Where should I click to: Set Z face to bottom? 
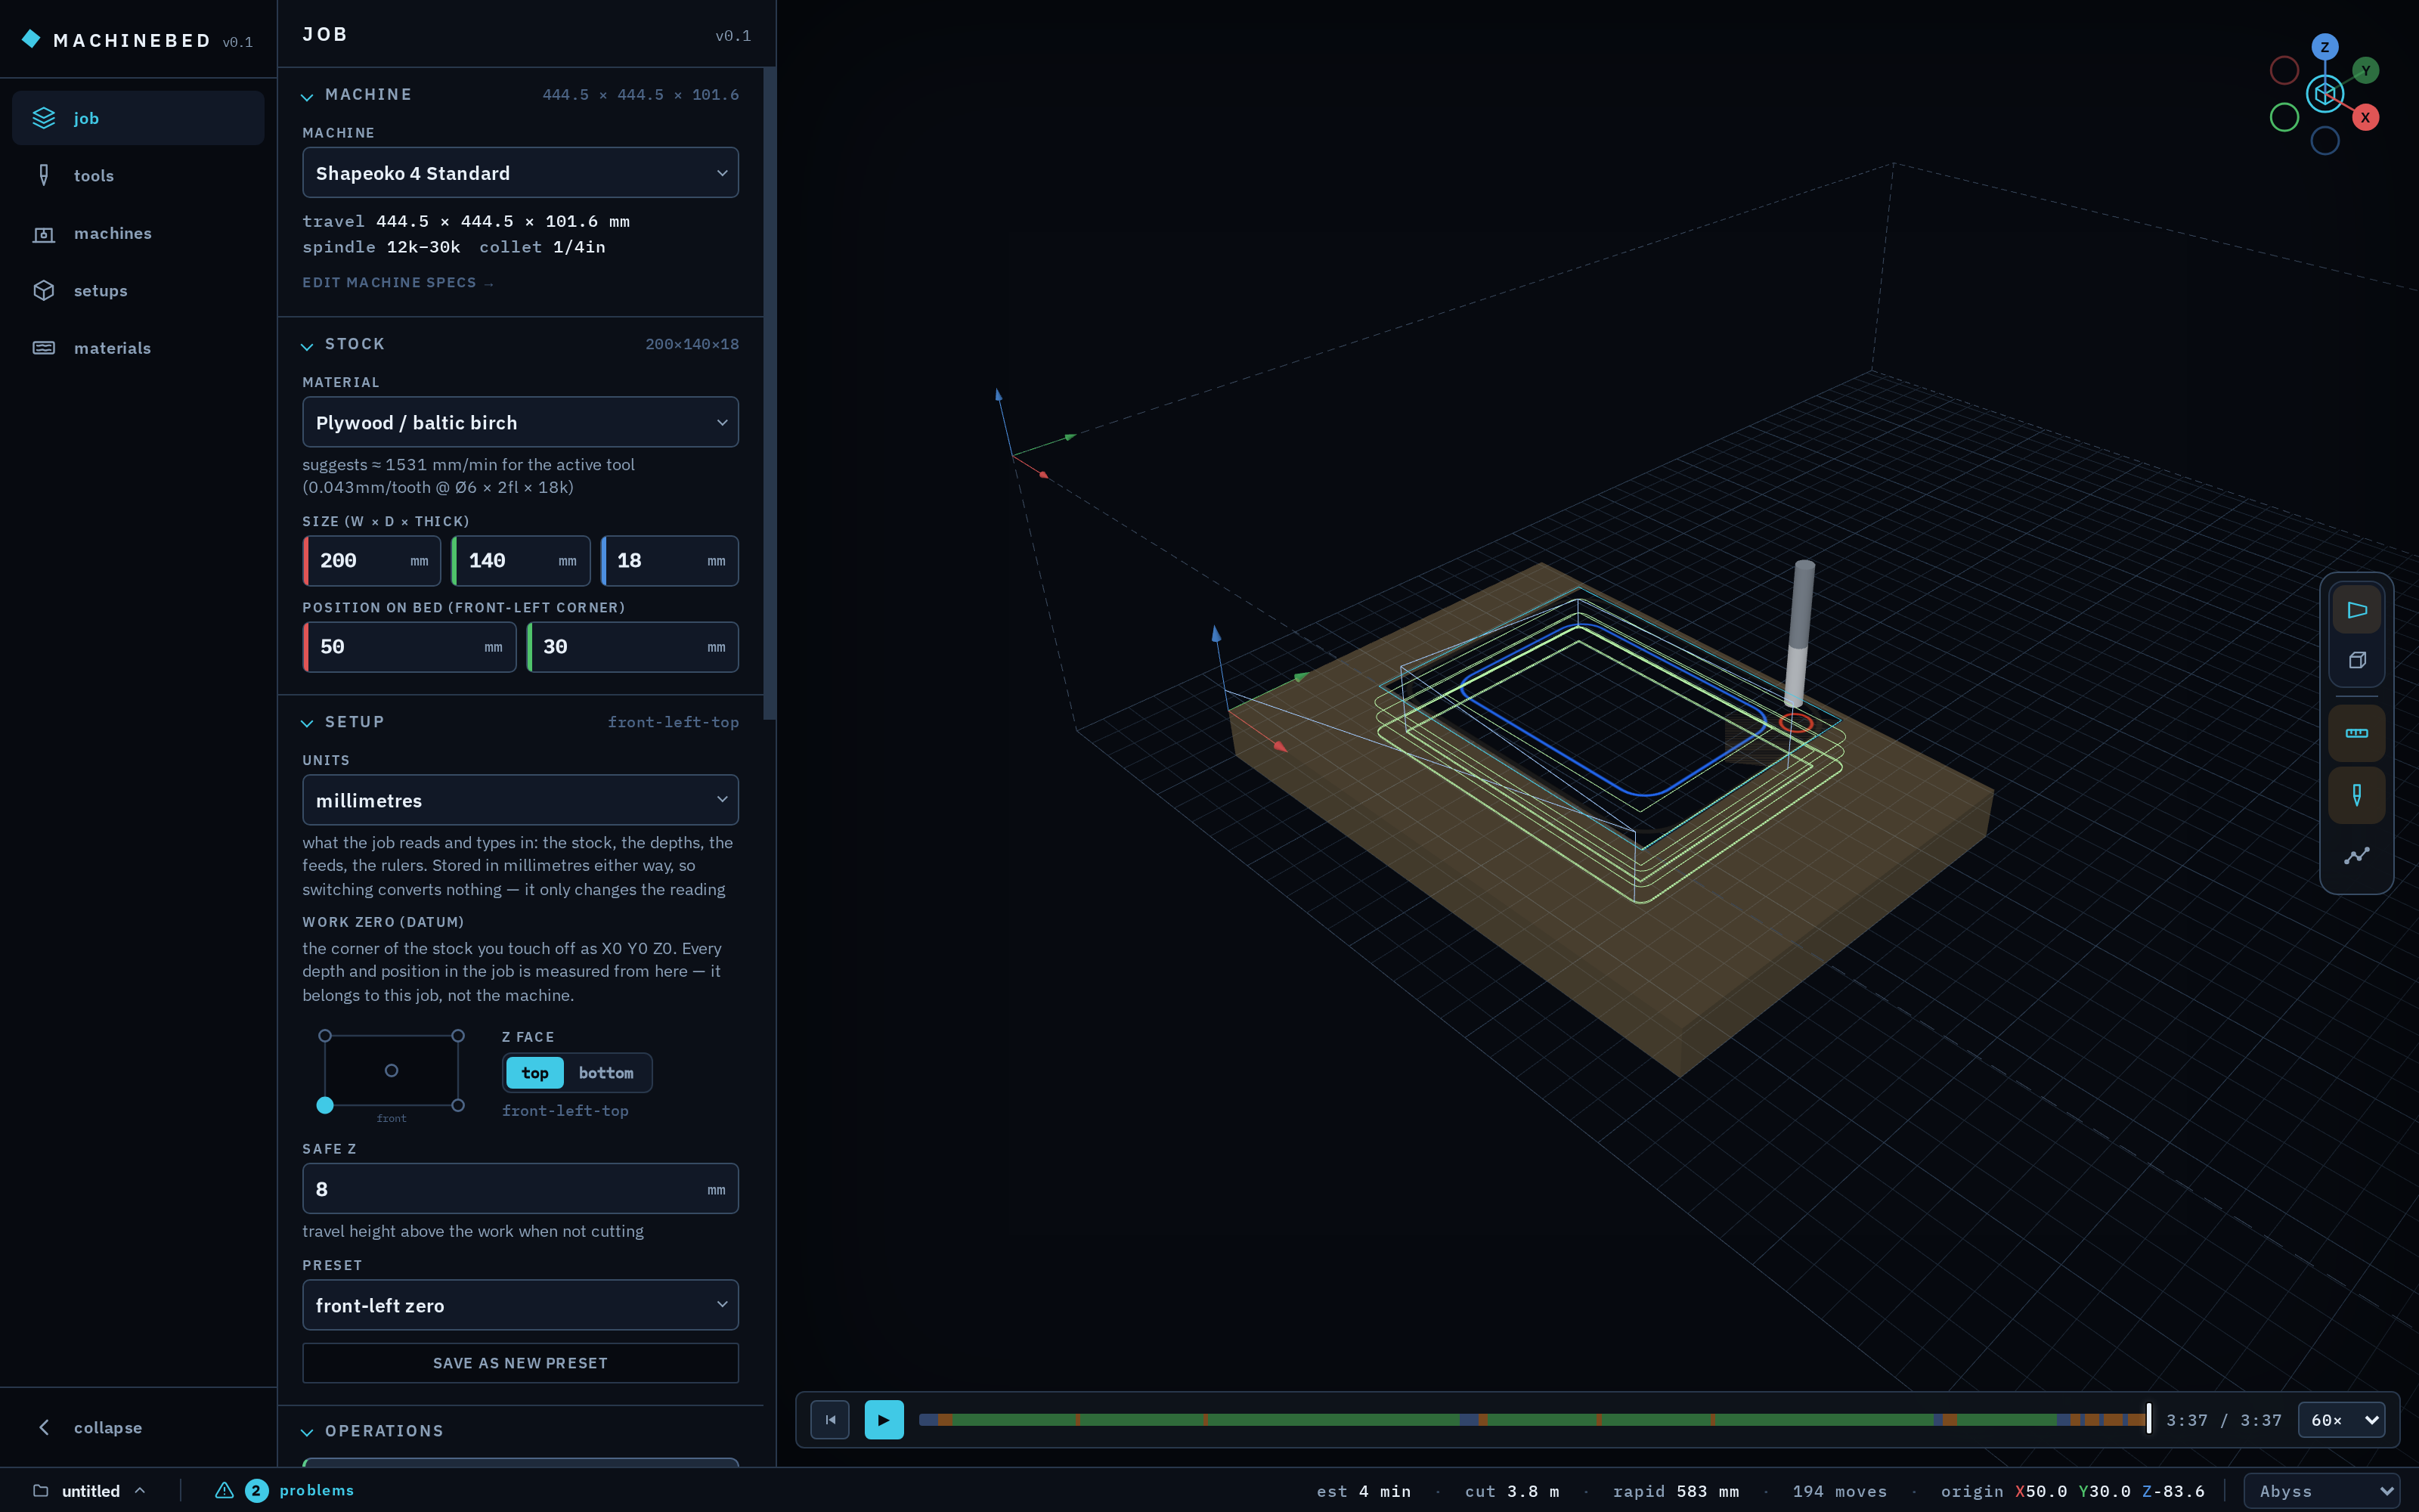(606, 1073)
